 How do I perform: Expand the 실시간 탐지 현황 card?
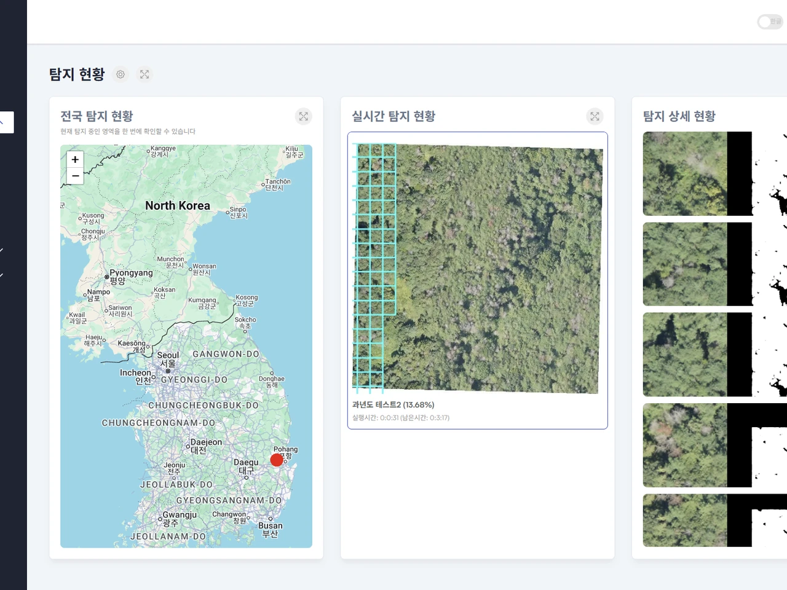click(x=595, y=116)
